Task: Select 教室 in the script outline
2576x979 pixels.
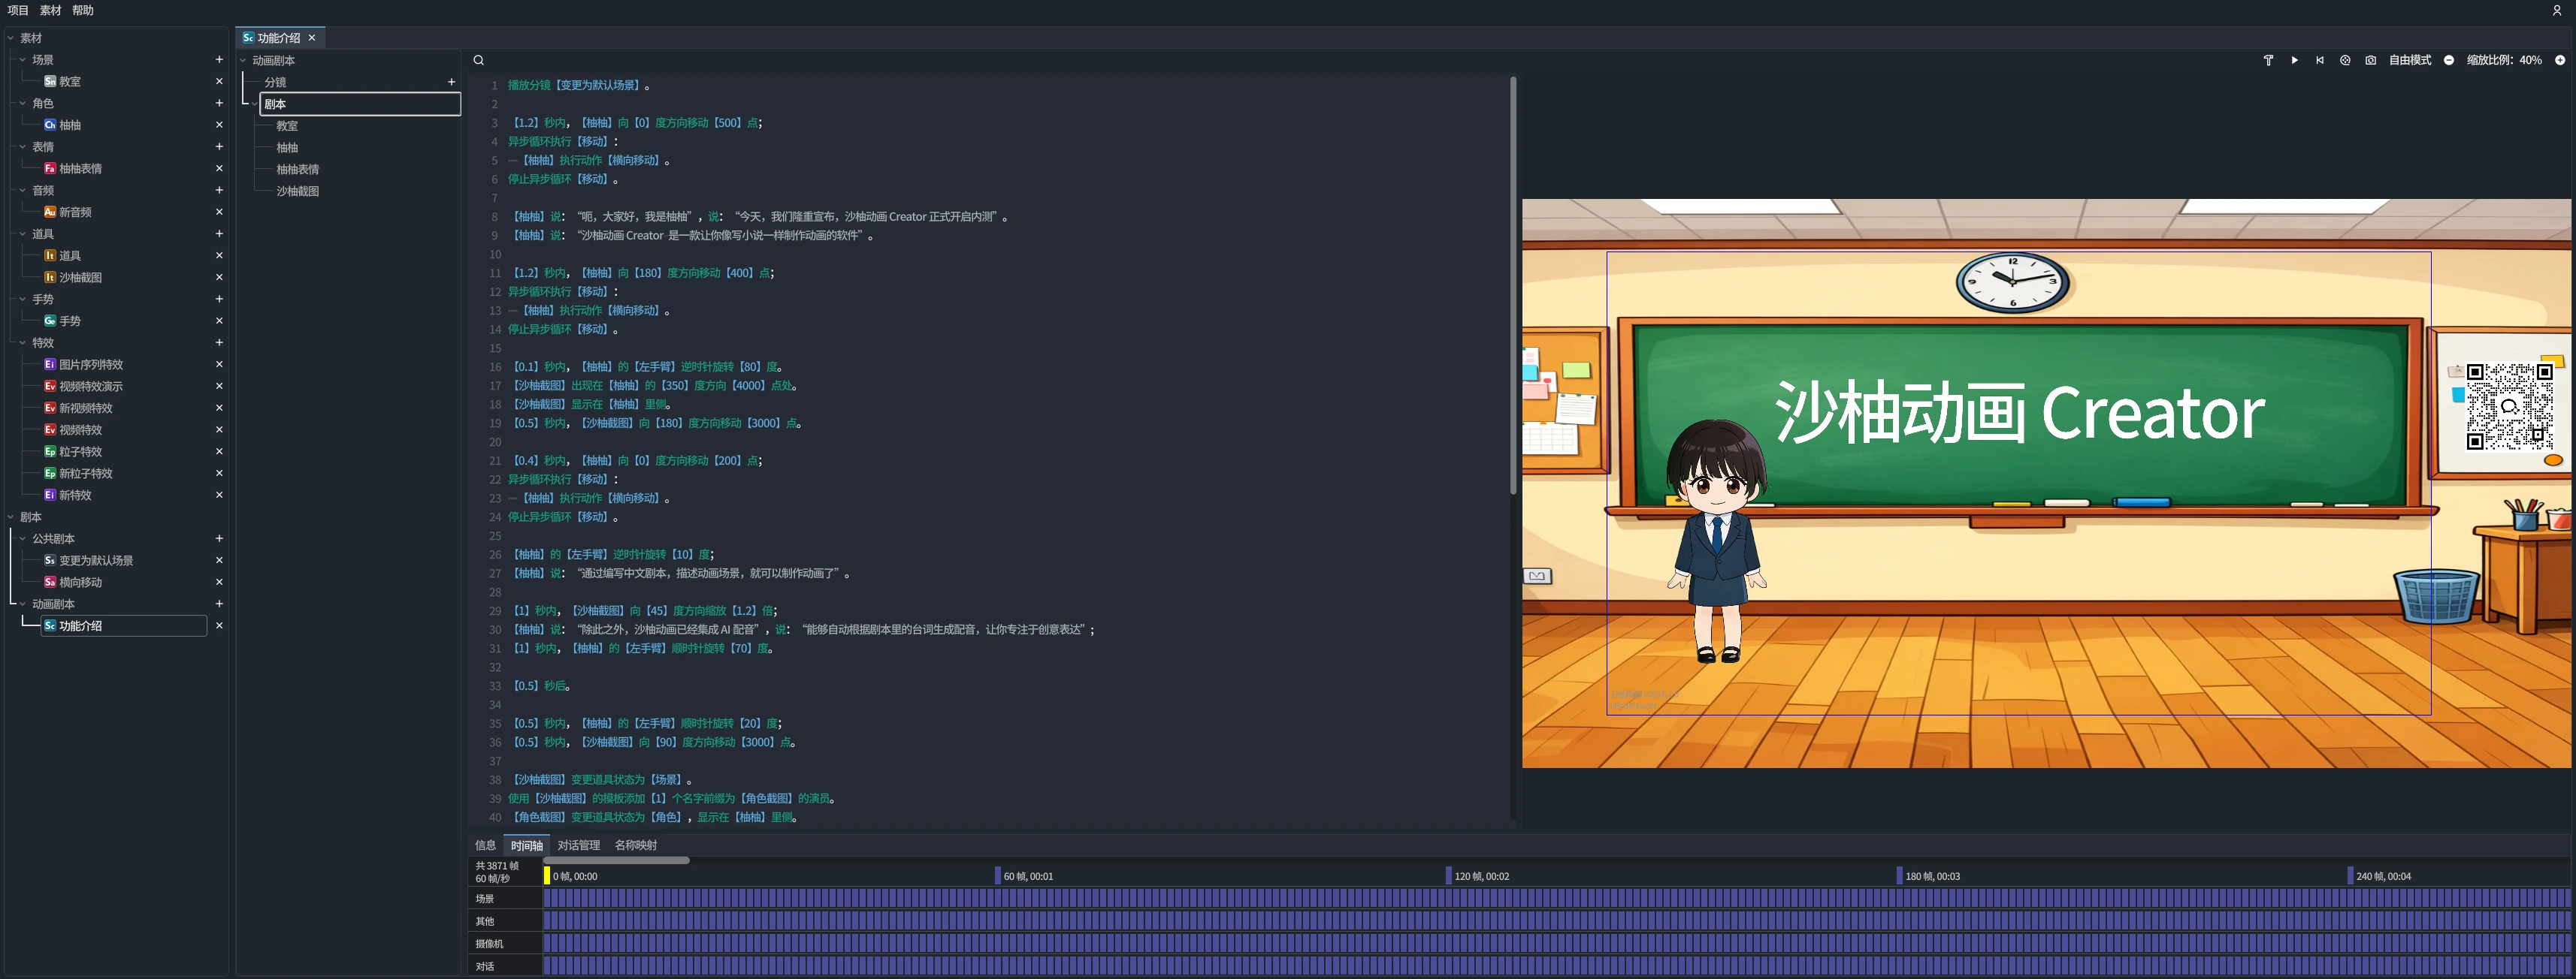Action: tap(287, 126)
